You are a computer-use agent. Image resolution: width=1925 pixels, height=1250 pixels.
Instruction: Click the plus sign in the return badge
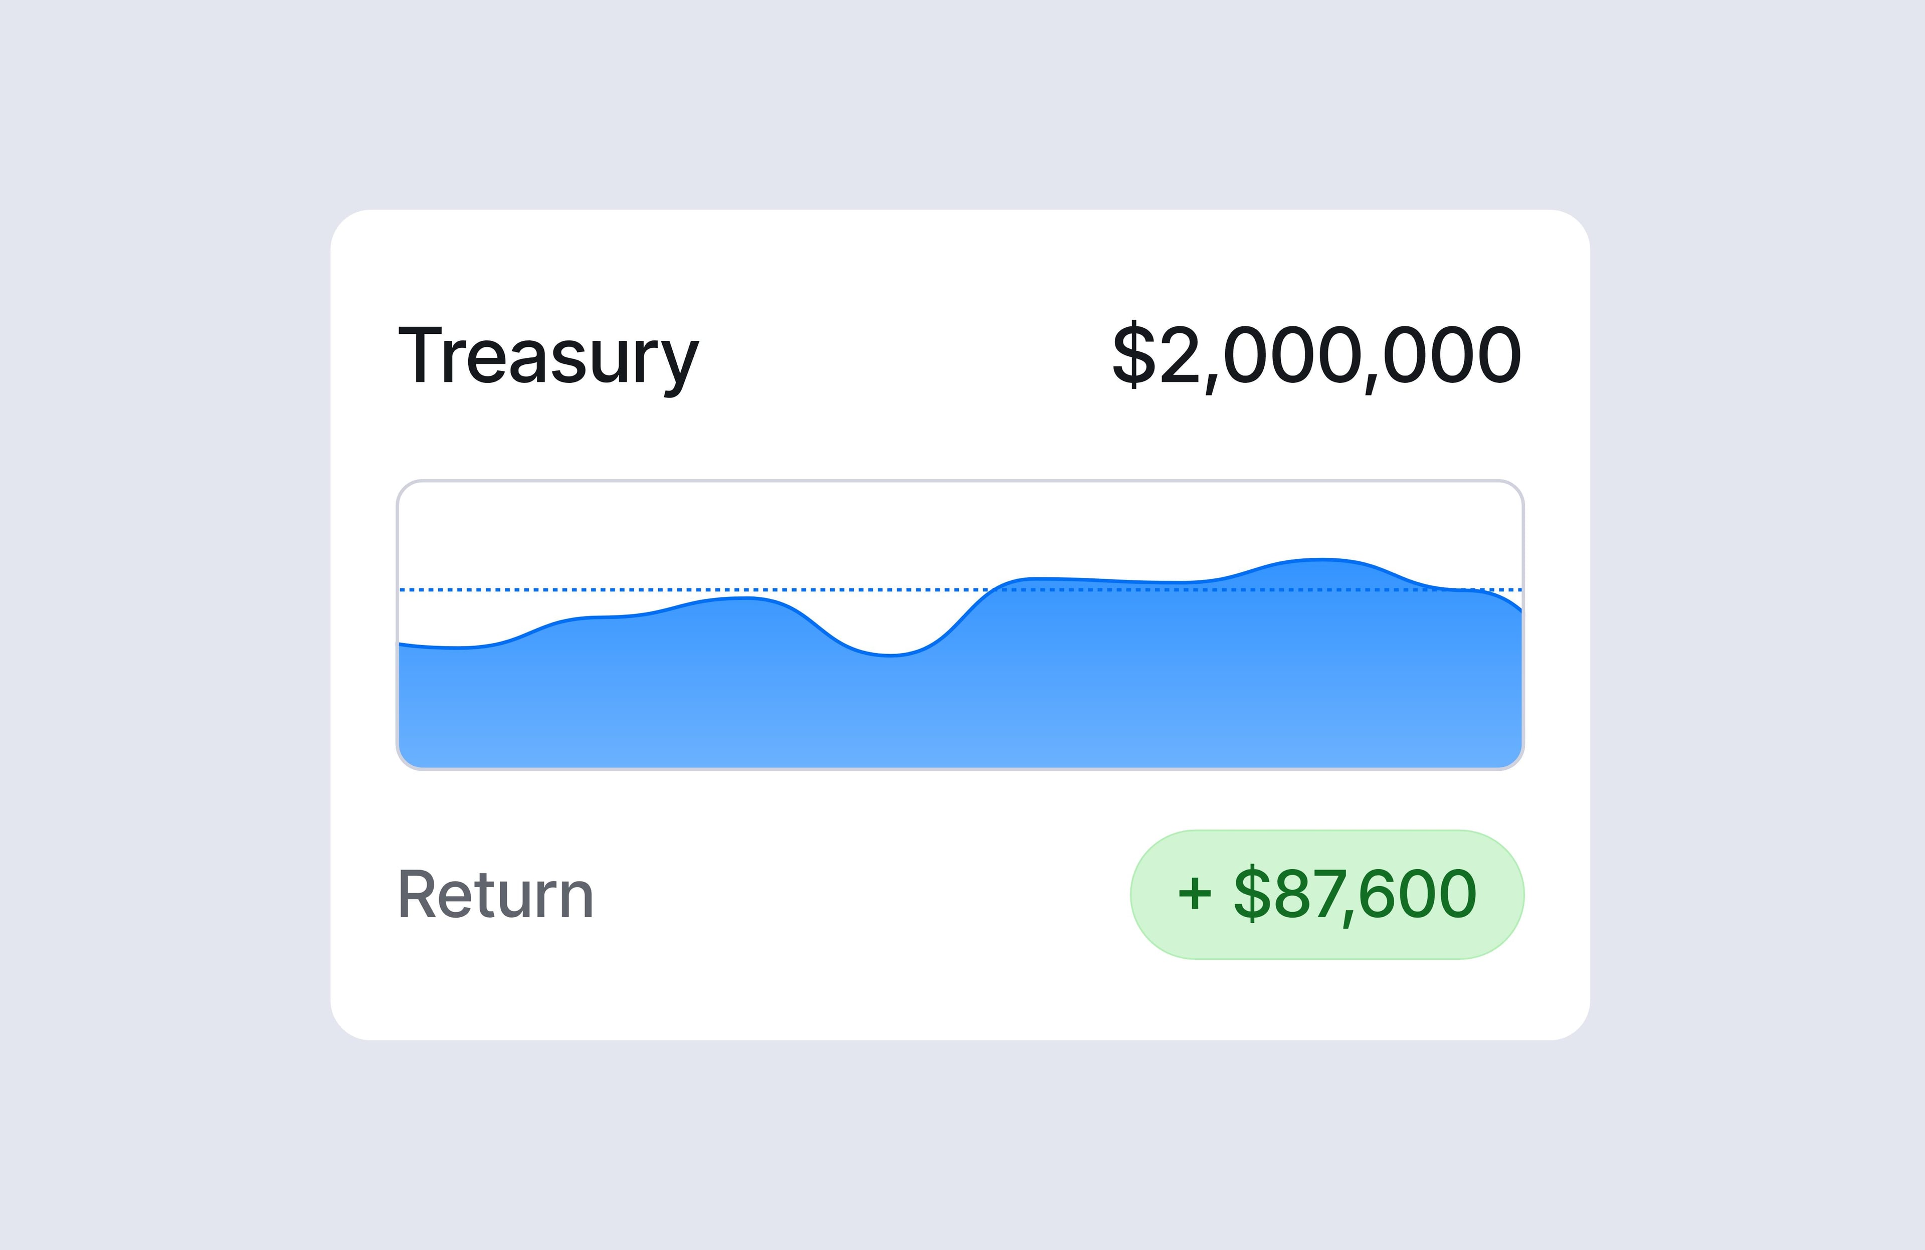[x=1195, y=894]
